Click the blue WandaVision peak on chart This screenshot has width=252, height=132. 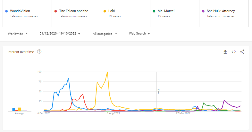pos(68,78)
